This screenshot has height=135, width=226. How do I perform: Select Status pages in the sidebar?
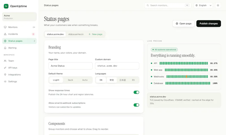pos(19,41)
